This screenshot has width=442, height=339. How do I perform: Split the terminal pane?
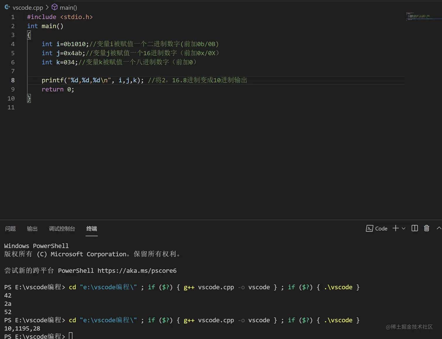pos(415,228)
